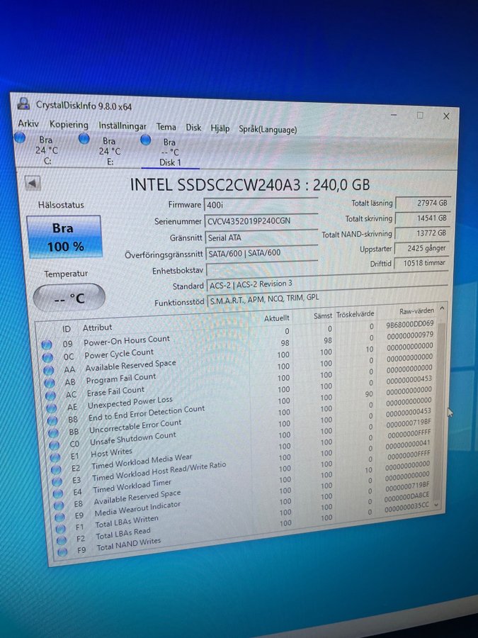
Task: Open the Inställningar menu
Action: point(123,125)
